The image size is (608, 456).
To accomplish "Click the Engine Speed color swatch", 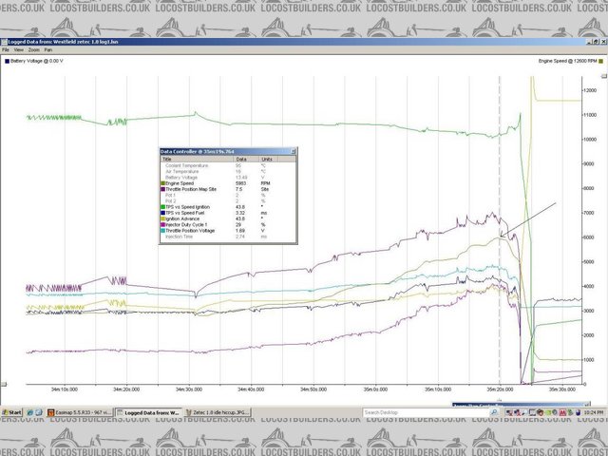I will point(163,183).
